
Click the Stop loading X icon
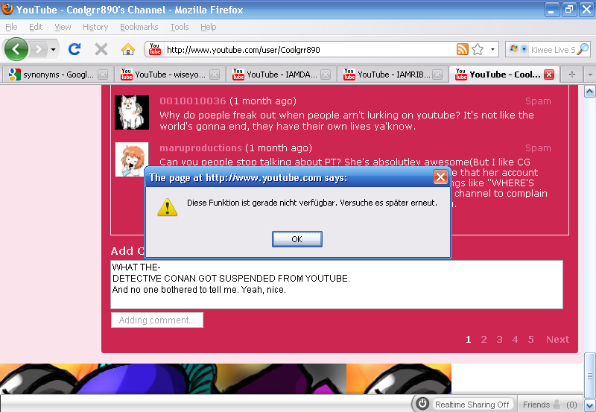click(101, 49)
